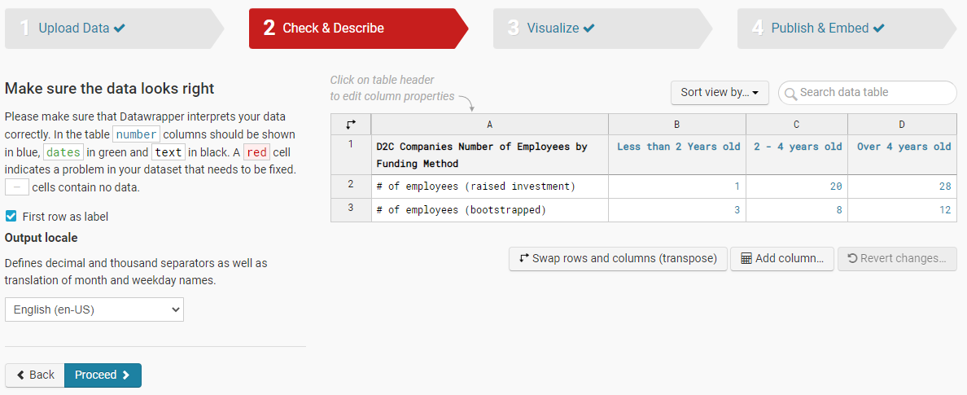Screen dimensions: 967x395
Task: Click the Search data table field
Action: [867, 93]
